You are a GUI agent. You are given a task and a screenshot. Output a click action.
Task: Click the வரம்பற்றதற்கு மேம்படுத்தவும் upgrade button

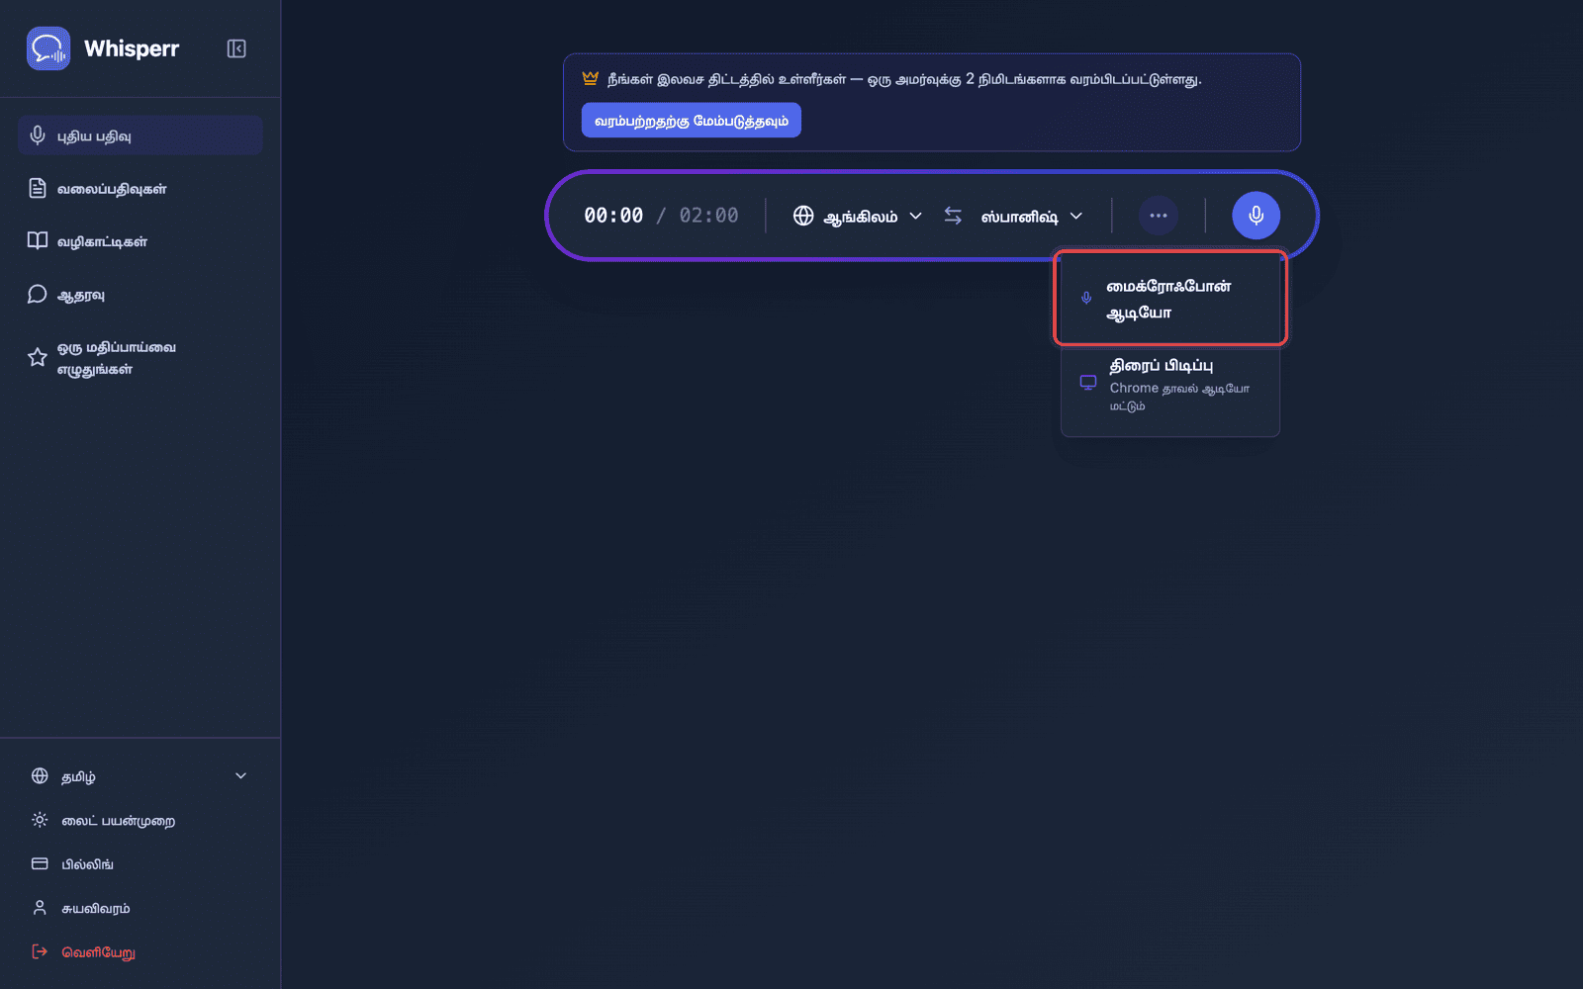point(692,121)
